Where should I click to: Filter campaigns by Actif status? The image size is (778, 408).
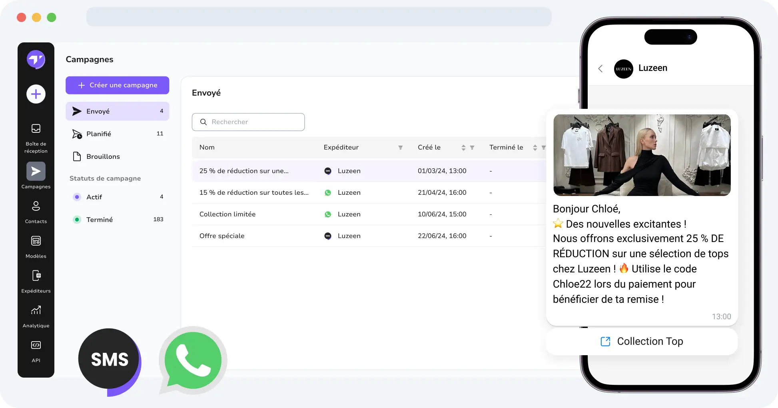coord(118,197)
